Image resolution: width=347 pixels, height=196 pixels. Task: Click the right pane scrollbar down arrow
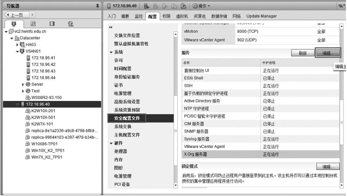(x=341, y=186)
